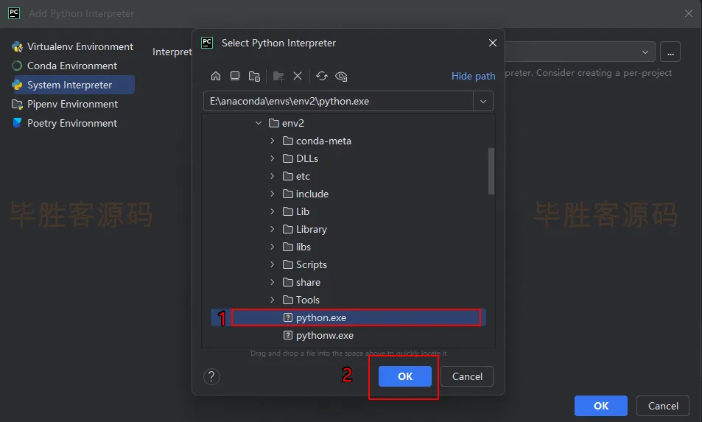This screenshot has width=702, height=422.
Task: Select System Interpreter in sidebar
Action: click(73, 85)
